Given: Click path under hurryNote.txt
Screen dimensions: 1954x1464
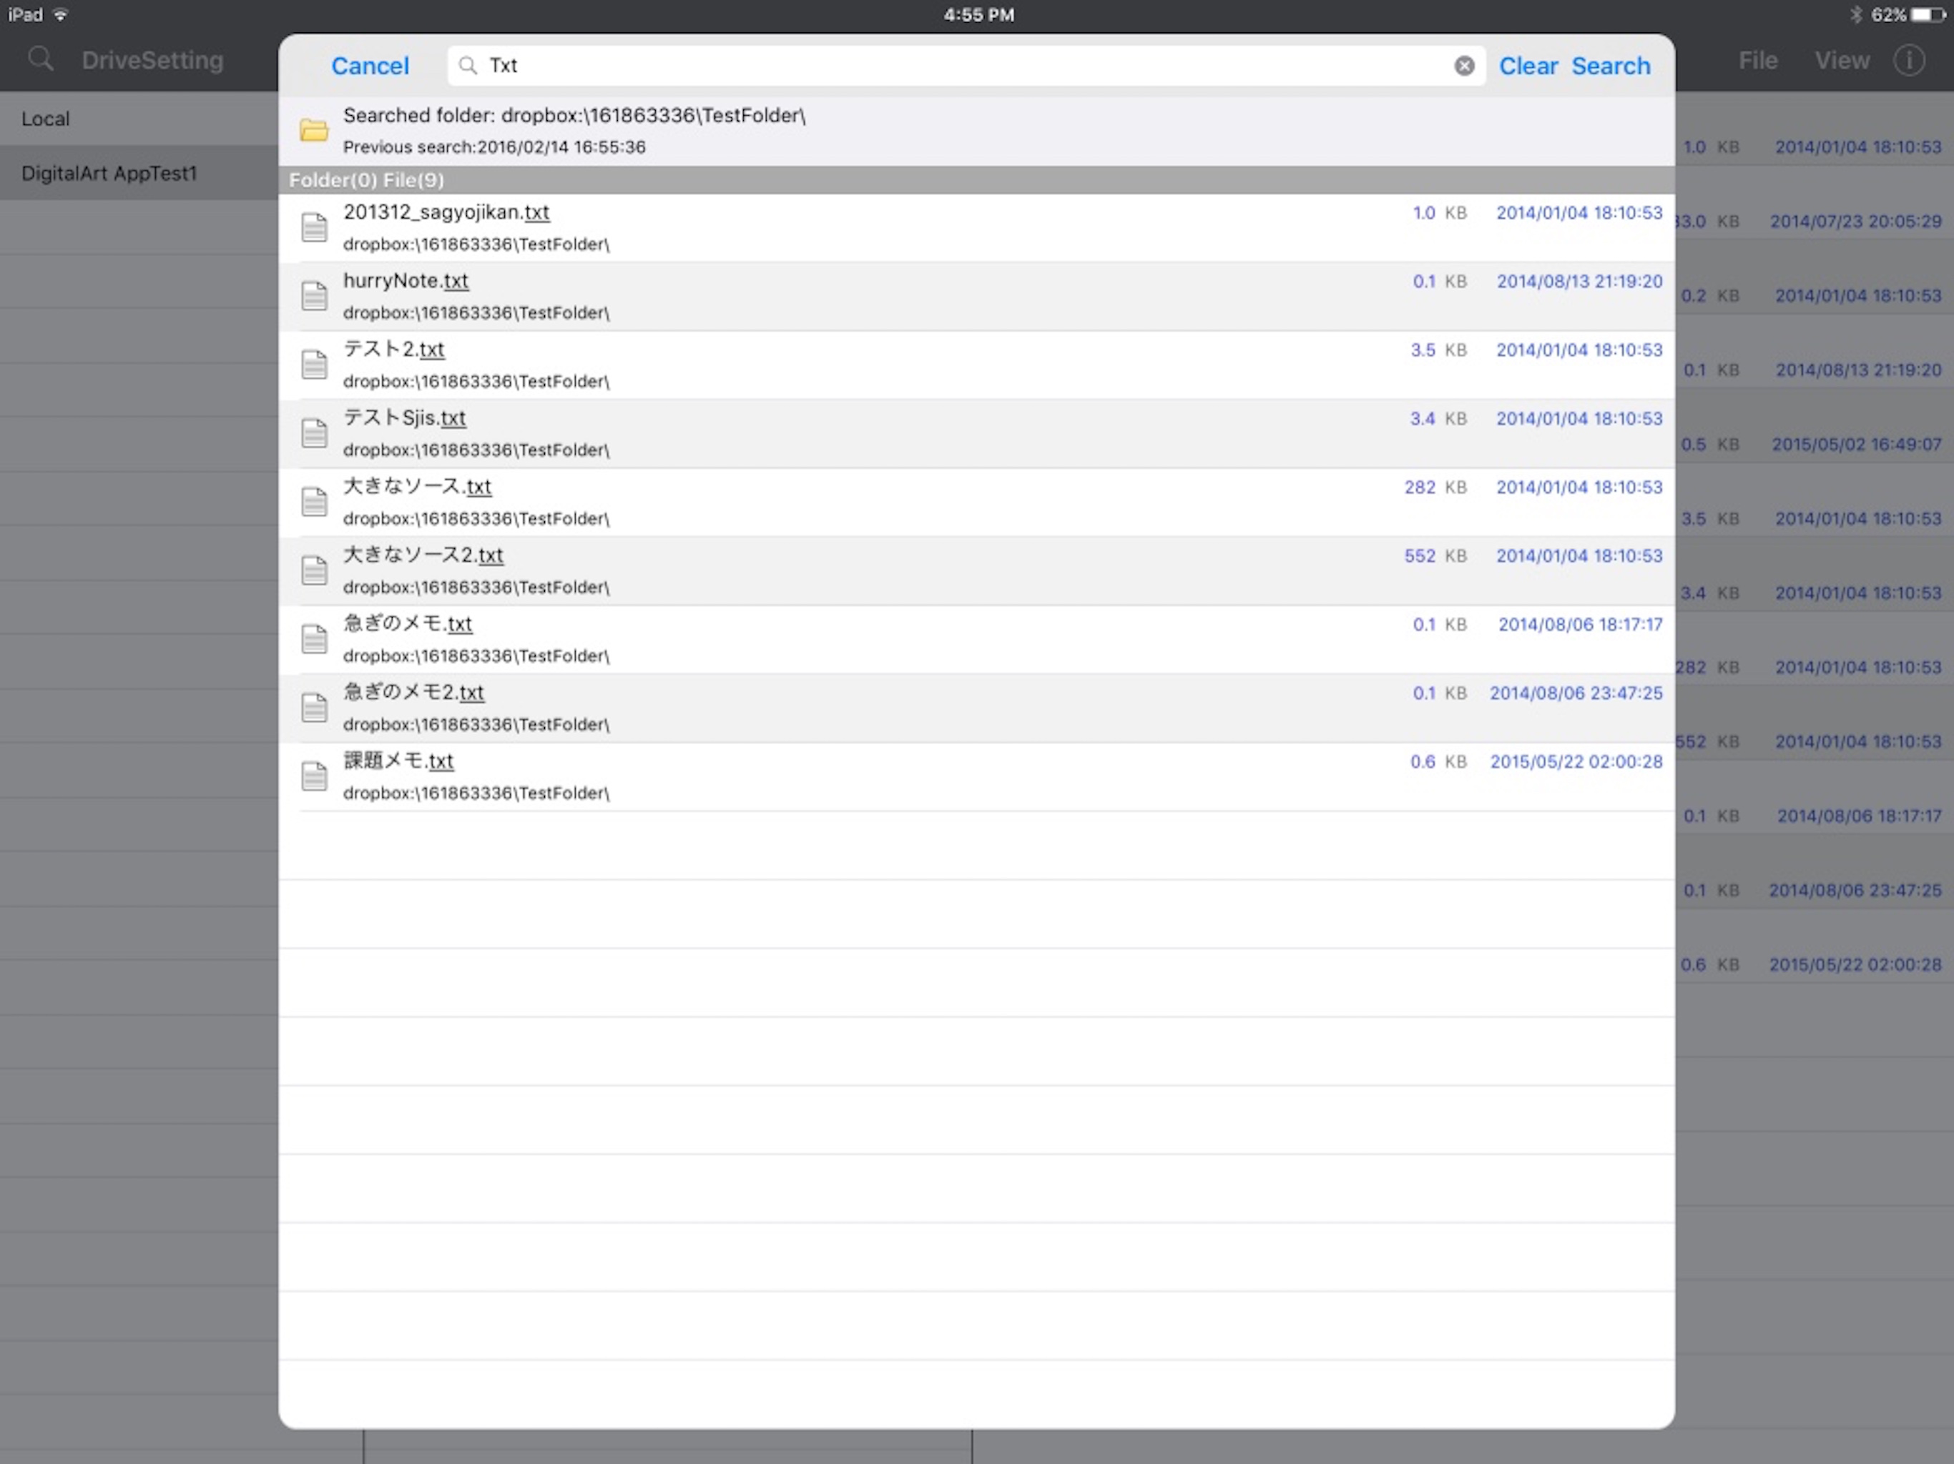Looking at the screenshot, I should (x=476, y=312).
